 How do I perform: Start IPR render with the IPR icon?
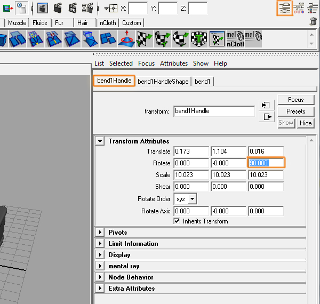[73, 8]
